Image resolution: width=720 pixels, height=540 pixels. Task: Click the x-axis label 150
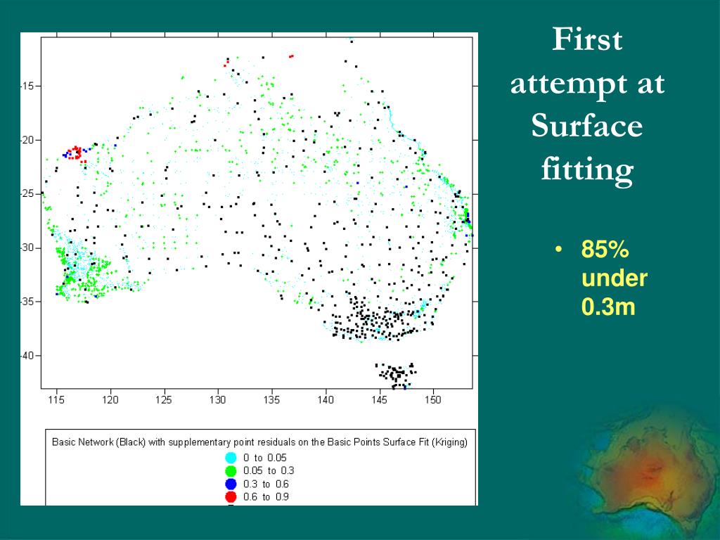433,399
